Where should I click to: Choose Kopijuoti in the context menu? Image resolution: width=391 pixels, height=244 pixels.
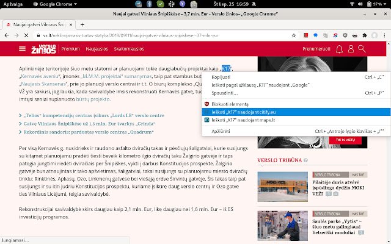pyautogui.click(x=296, y=77)
